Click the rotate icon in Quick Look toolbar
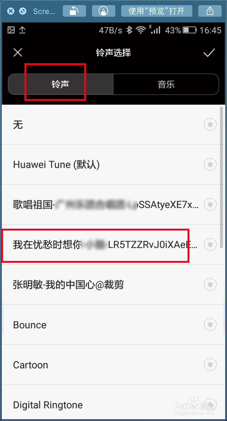227x421 pixels. (74, 11)
